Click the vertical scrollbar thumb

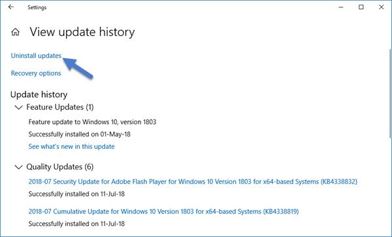[391, 93]
